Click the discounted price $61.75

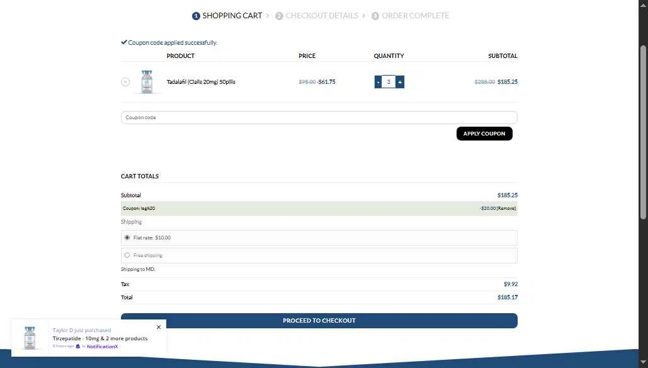tap(326, 82)
